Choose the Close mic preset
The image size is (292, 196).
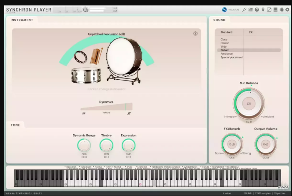click(x=224, y=39)
